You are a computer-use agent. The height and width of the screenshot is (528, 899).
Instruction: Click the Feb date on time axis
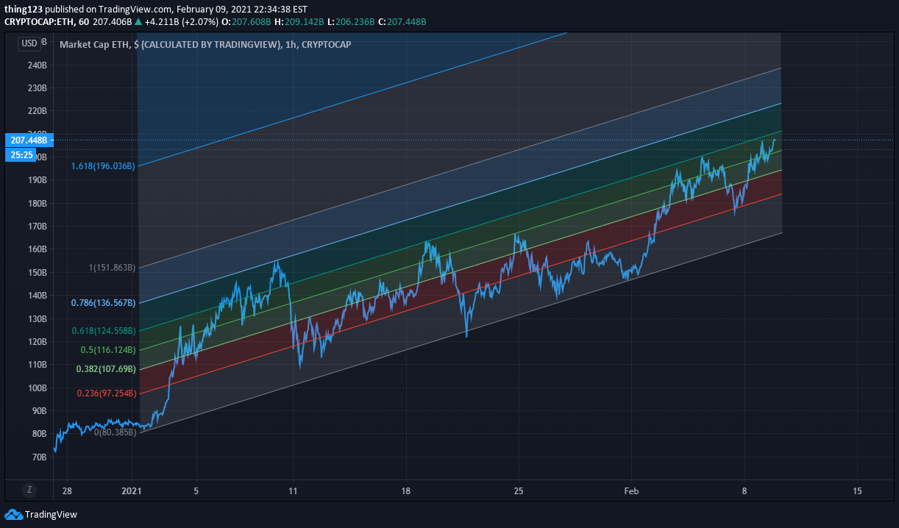coord(631,490)
